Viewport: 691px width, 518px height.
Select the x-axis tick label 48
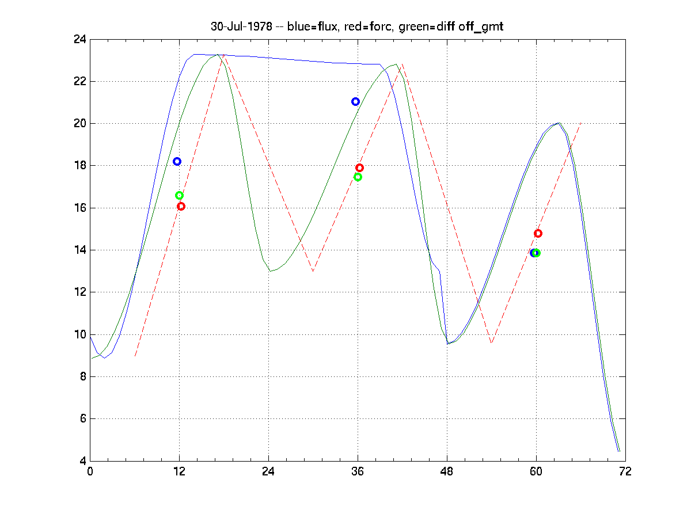pos(447,471)
